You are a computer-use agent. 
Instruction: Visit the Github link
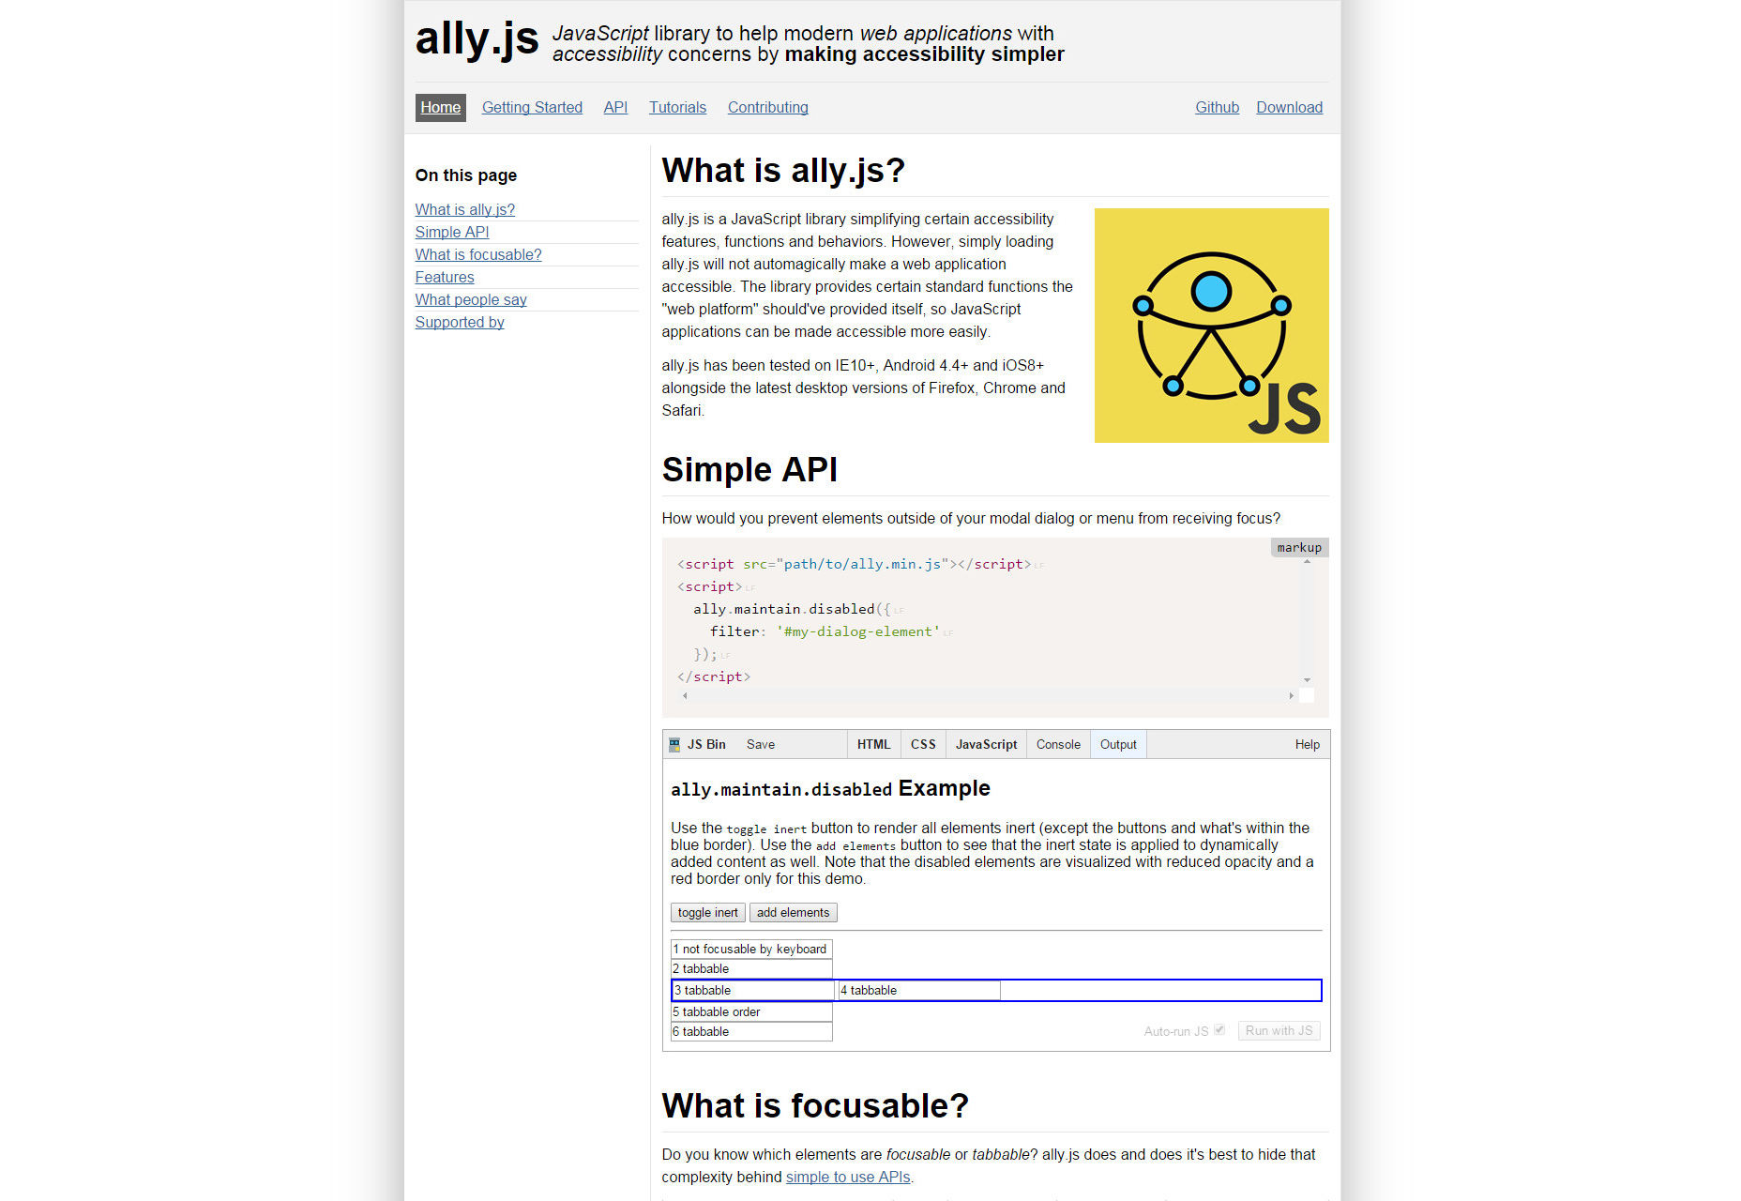click(x=1217, y=108)
